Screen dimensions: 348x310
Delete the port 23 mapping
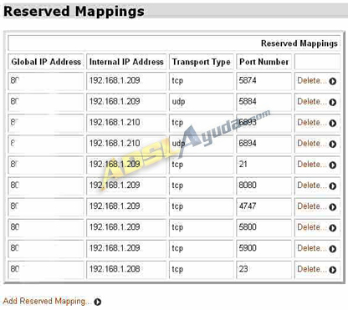coord(311,269)
